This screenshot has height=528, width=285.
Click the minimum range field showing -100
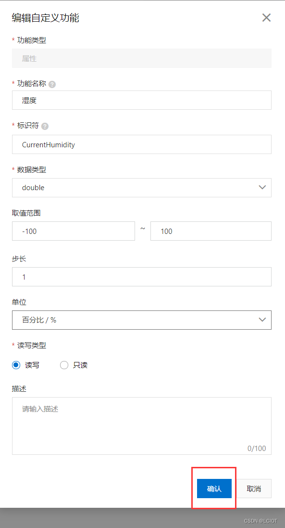coord(73,231)
